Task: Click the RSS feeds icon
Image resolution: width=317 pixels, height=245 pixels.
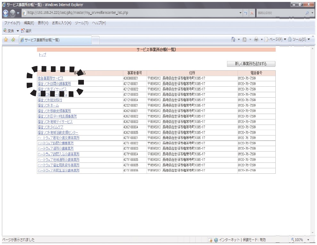Action: (244, 40)
